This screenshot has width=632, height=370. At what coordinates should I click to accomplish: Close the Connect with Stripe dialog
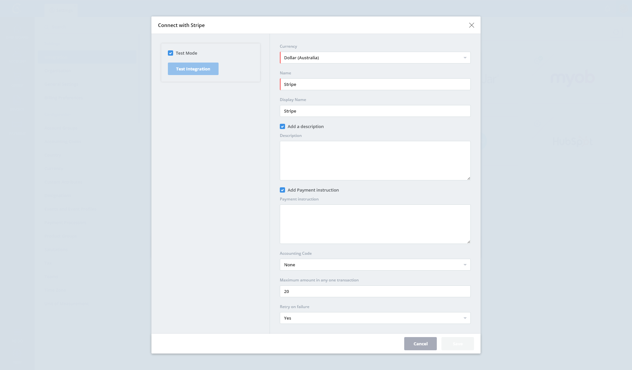(x=471, y=25)
